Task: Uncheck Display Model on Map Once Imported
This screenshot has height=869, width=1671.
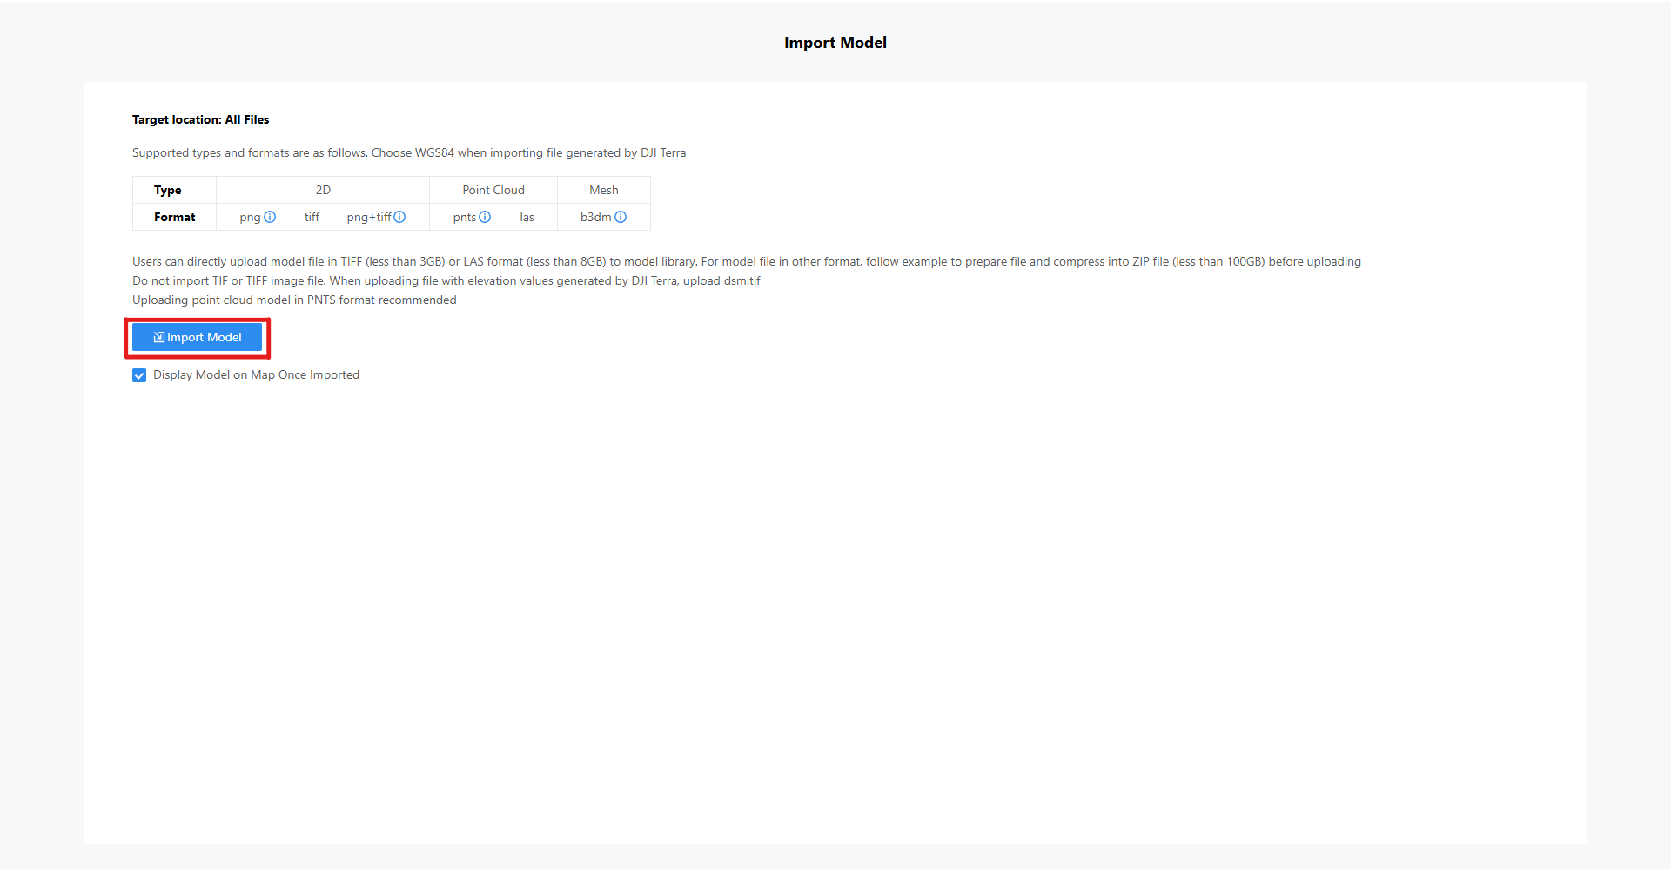Action: pos(139,375)
